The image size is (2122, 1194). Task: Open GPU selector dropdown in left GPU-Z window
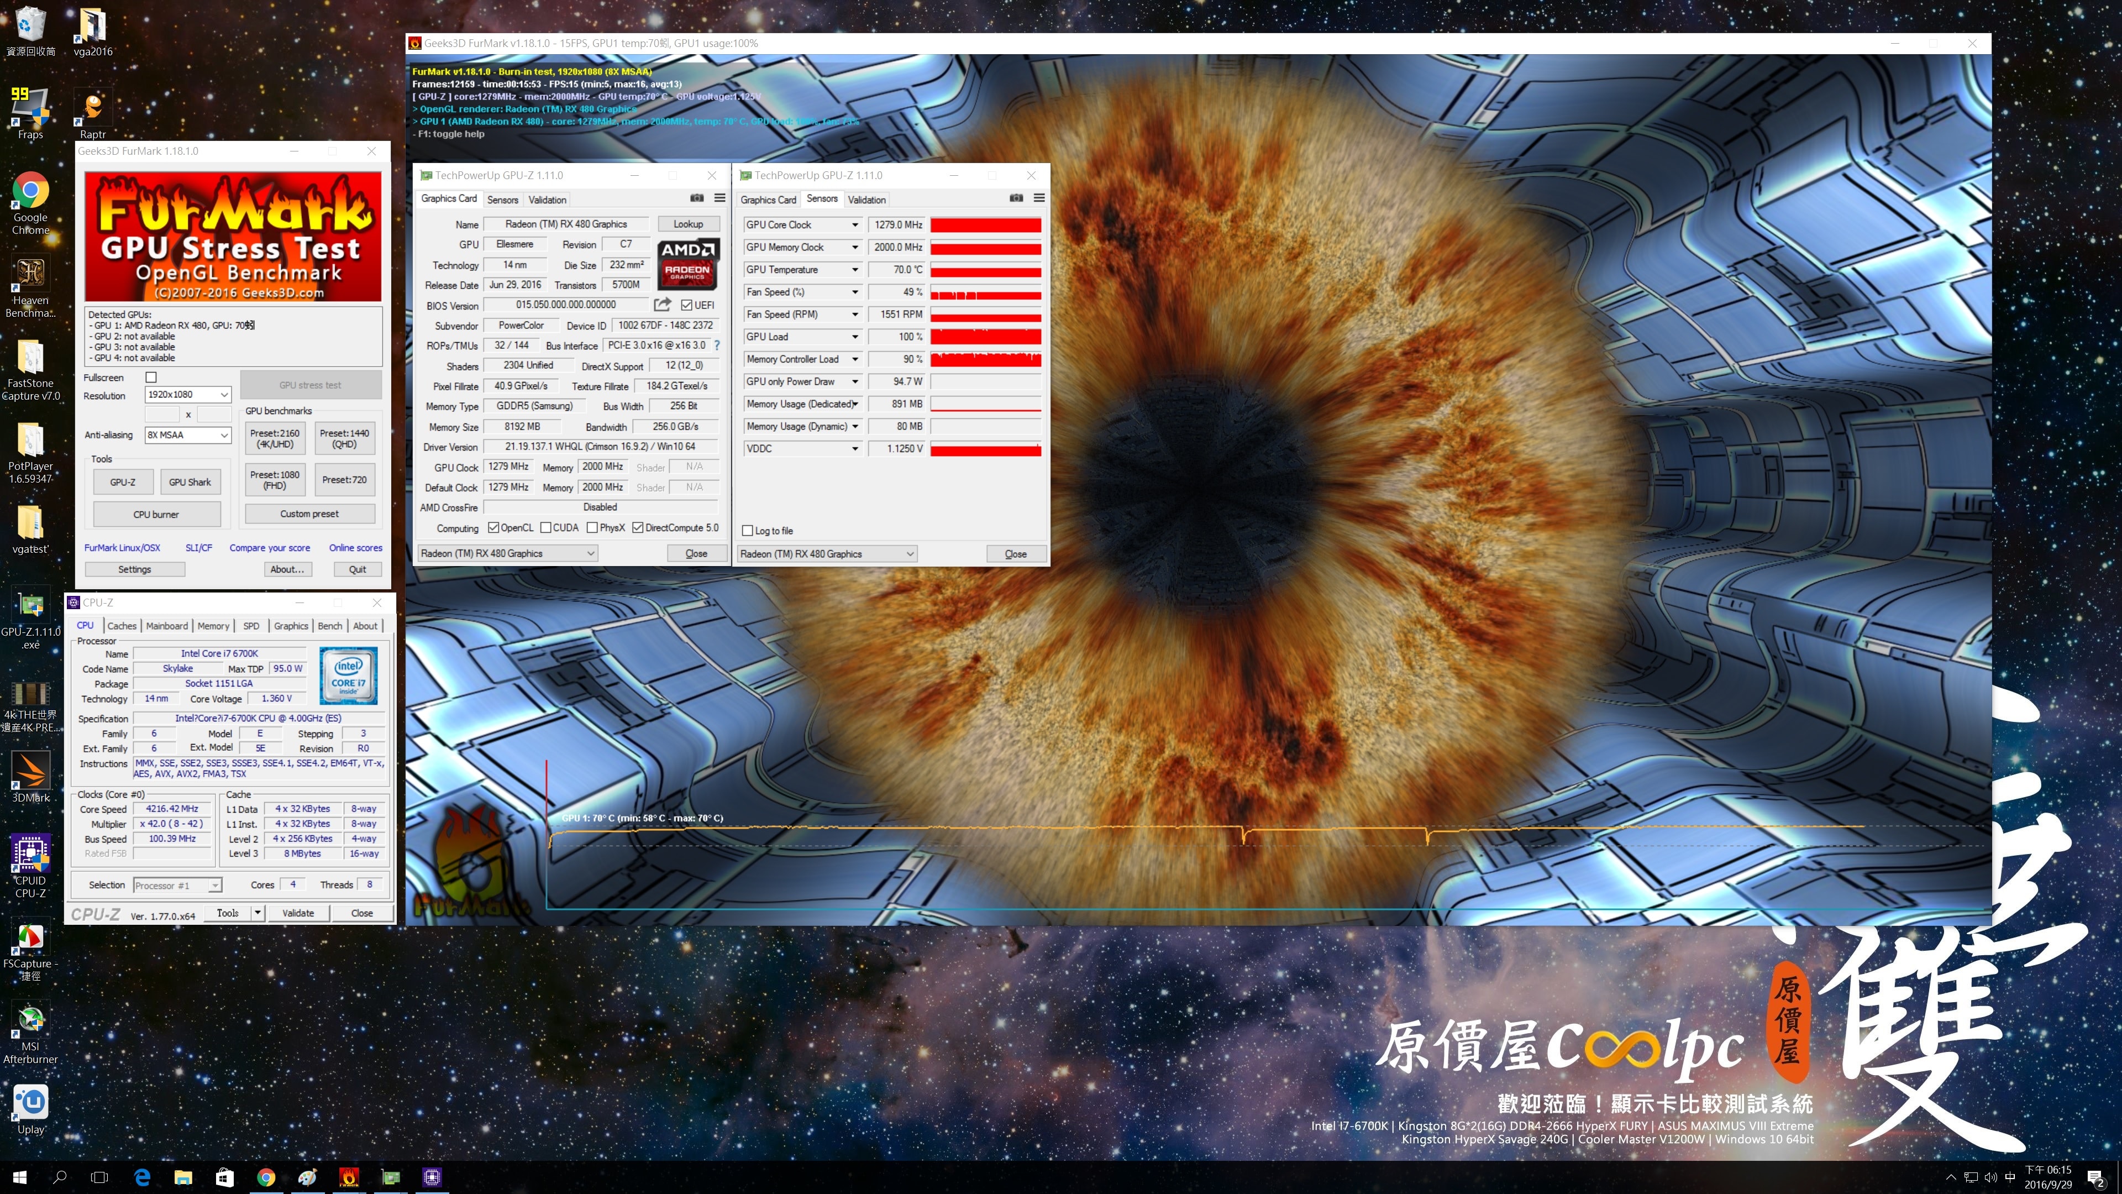tap(507, 554)
